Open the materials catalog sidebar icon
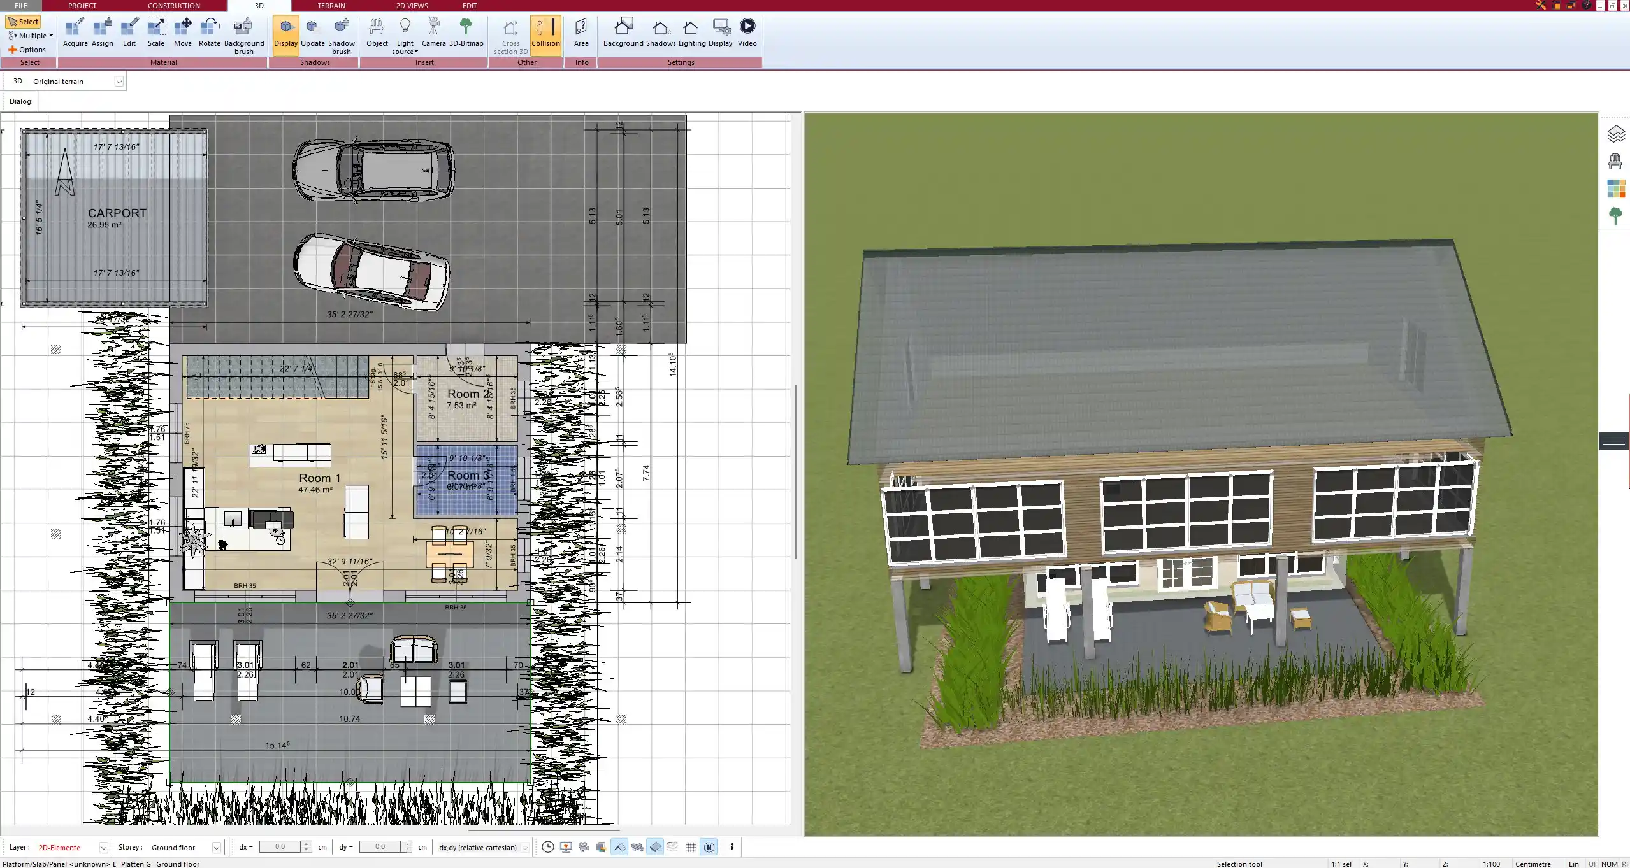The width and height of the screenshot is (1630, 868). tap(1615, 189)
